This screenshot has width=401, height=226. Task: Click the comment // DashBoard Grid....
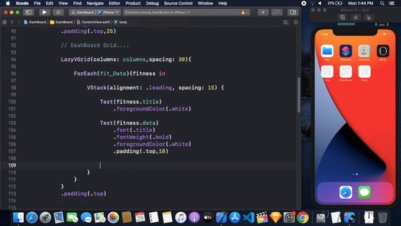95,45
